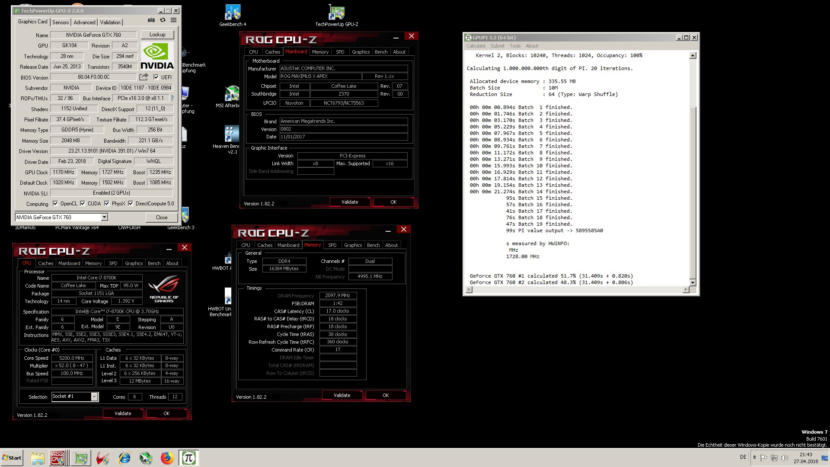Viewport: 830px width, 467px height.
Task: Click the GPUPI vertical scrollbar up arrow
Action: (x=693, y=55)
